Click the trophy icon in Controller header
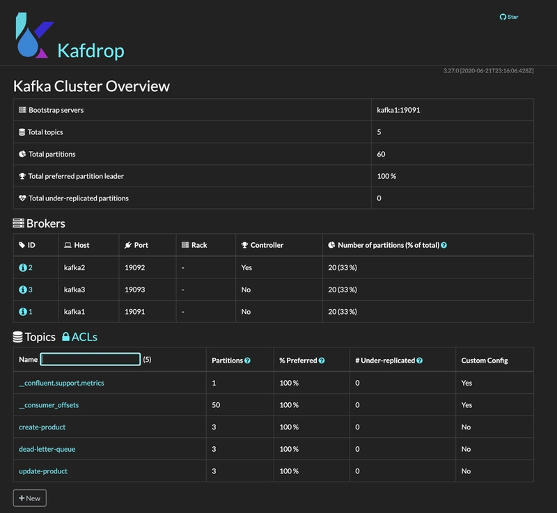The width and height of the screenshot is (557, 513). pos(244,245)
